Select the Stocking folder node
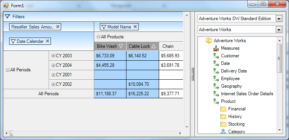 point(236,124)
